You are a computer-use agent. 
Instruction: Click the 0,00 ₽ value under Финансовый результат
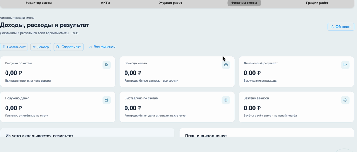[252, 73]
